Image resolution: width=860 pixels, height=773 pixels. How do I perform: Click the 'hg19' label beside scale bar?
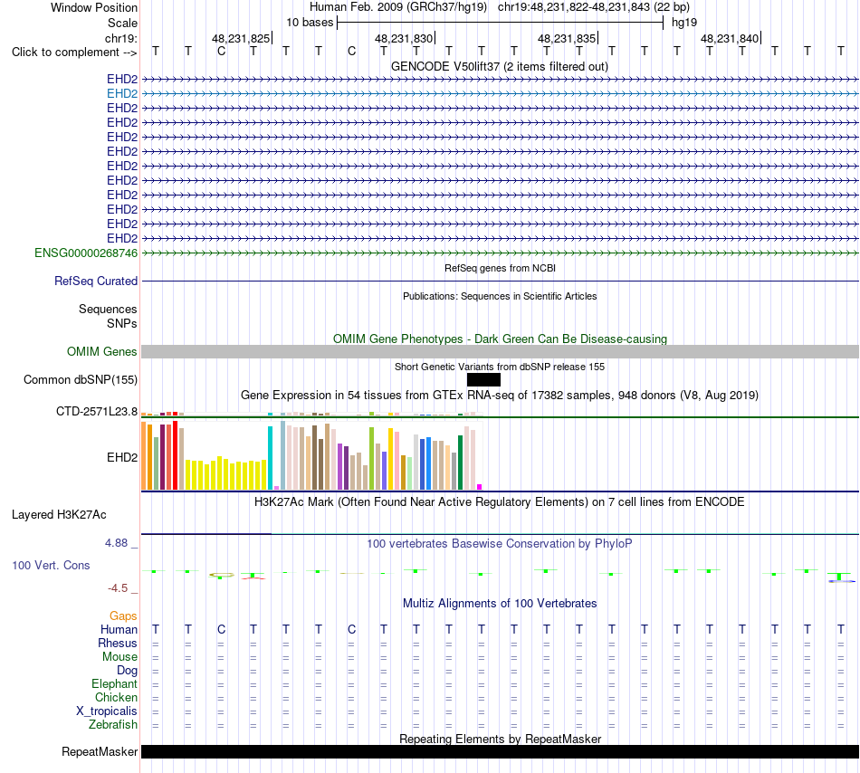[684, 23]
